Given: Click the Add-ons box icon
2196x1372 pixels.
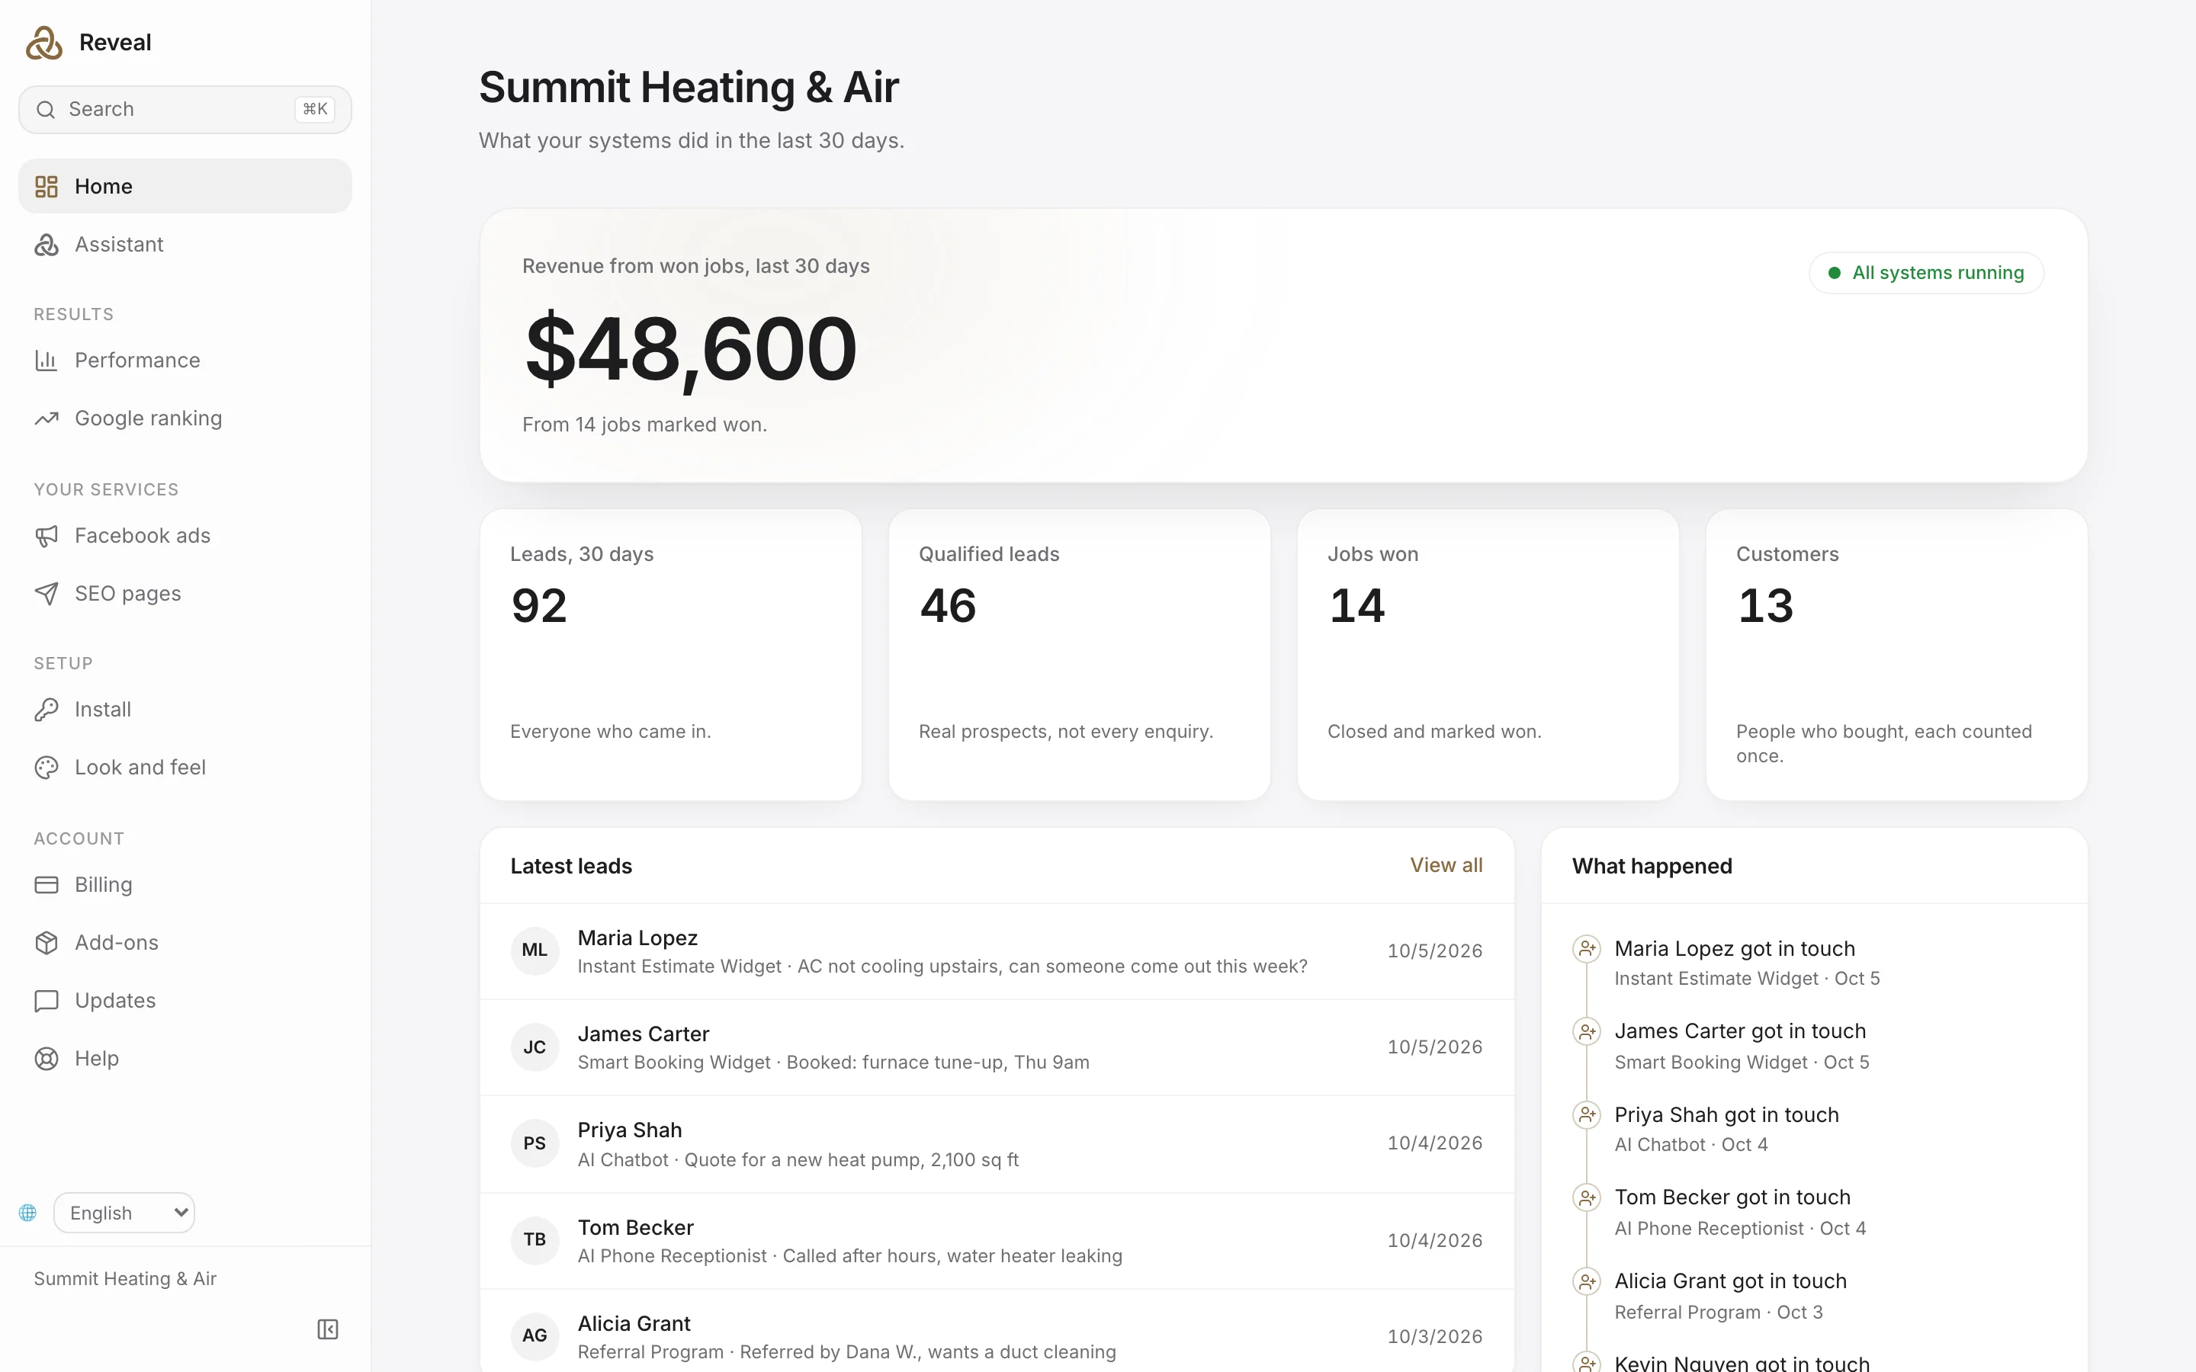Looking at the screenshot, I should pyautogui.click(x=47, y=943).
